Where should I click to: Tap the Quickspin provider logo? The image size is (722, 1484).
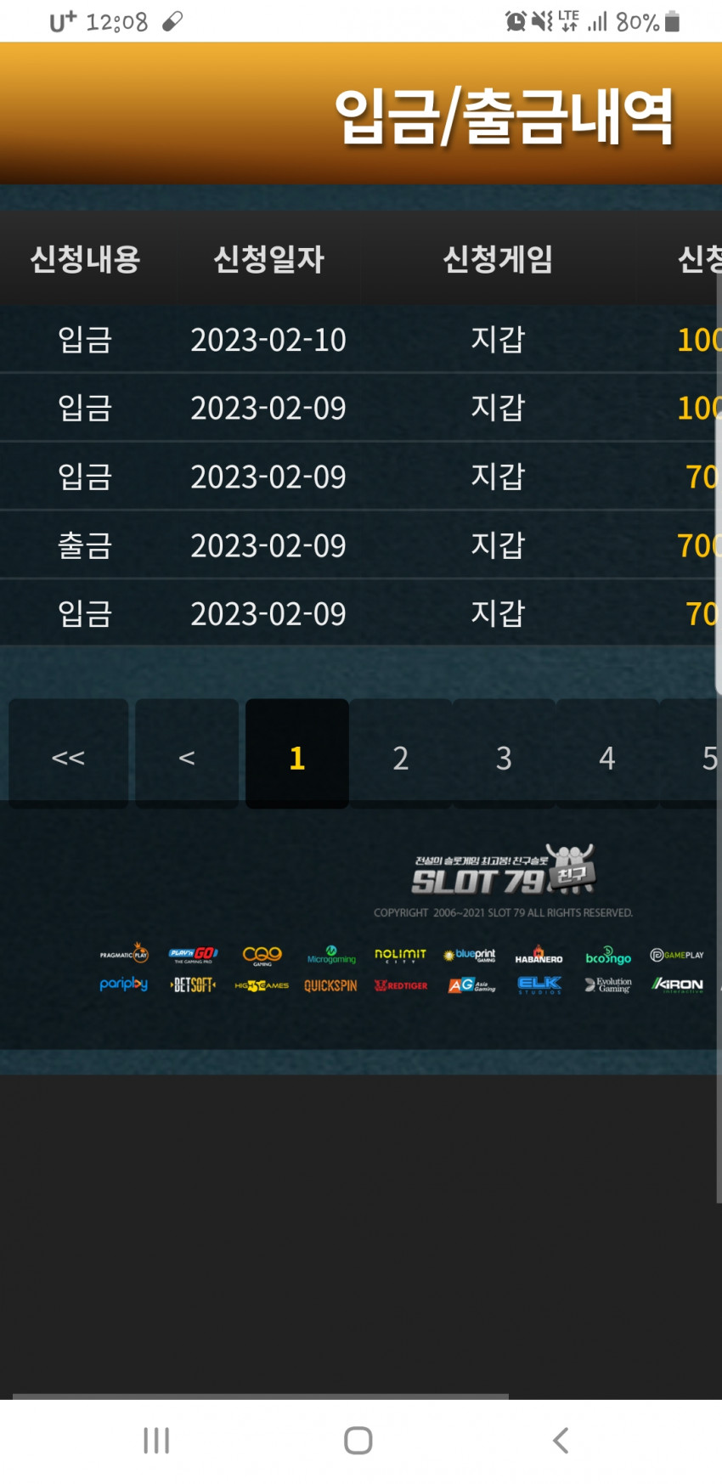[330, 985]
